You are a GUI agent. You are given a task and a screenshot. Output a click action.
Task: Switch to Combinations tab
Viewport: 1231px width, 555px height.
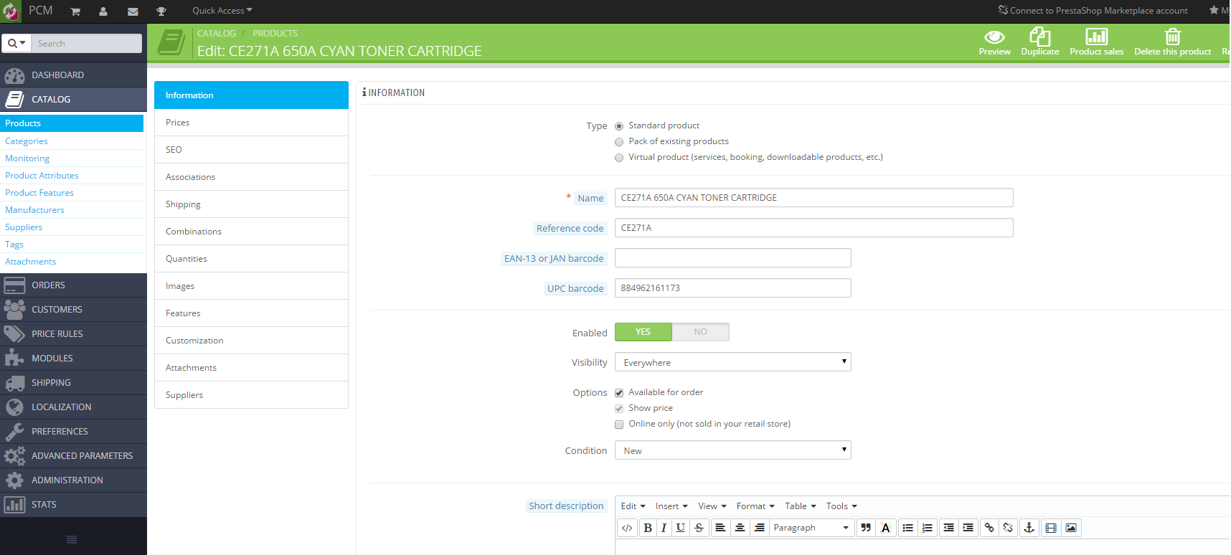click(251, 232)
